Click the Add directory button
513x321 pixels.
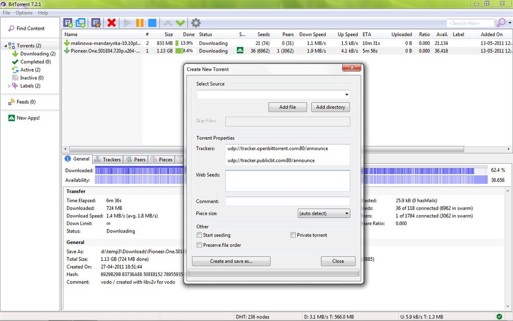[331, 107]
